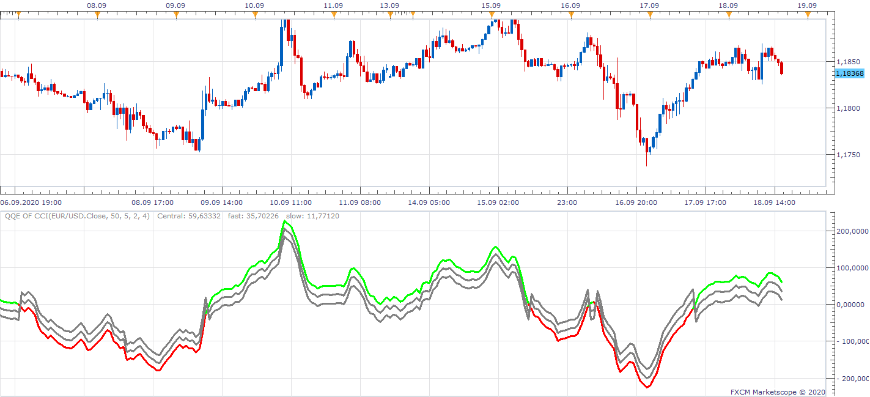The image size is (870, 397).
Task: Click the 10.09 11:00 time axis label
Action: coord(291,202)
